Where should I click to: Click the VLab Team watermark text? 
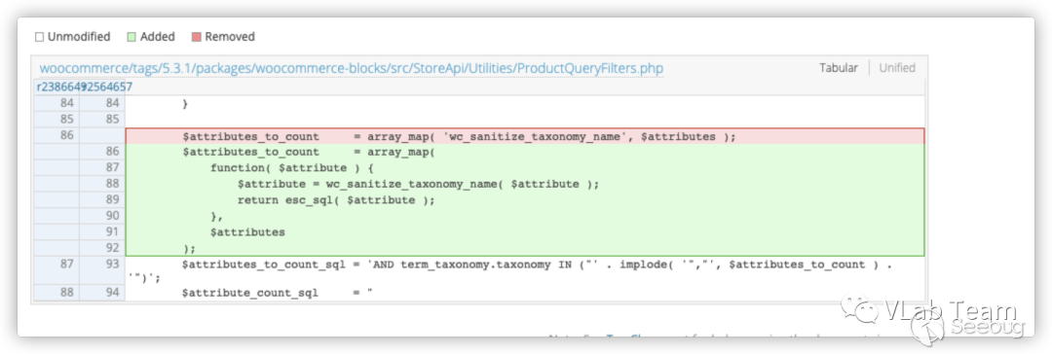tap(950, 310)
